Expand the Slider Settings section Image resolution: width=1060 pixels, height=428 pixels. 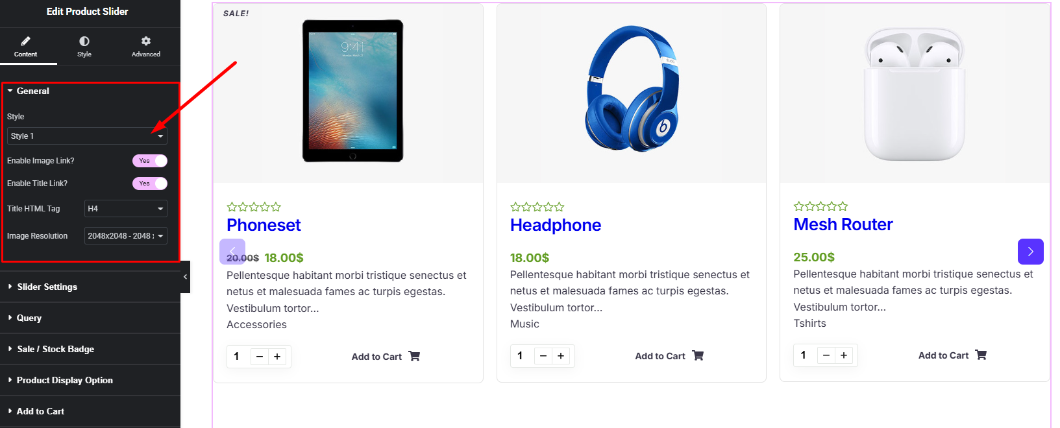47,287
